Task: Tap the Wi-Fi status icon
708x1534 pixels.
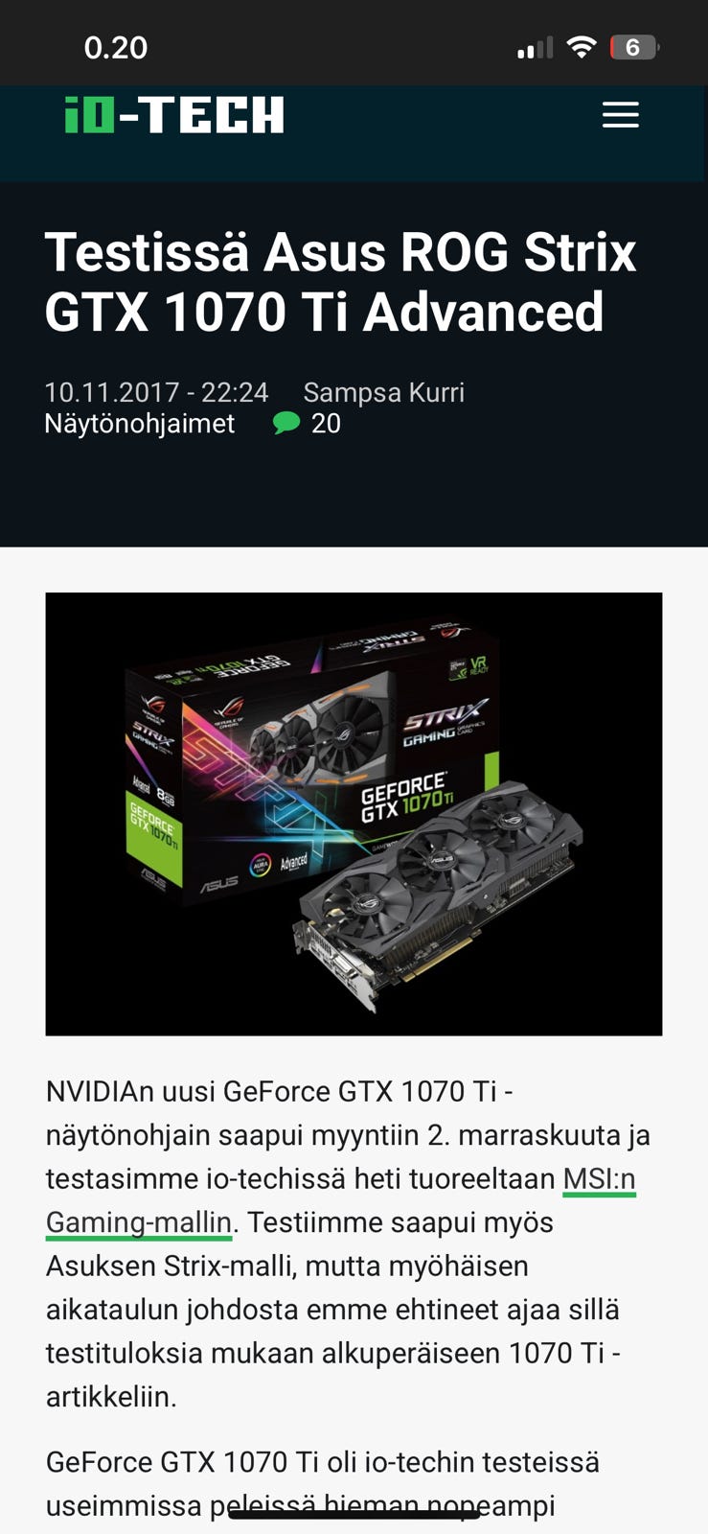Action: point(582,47)
